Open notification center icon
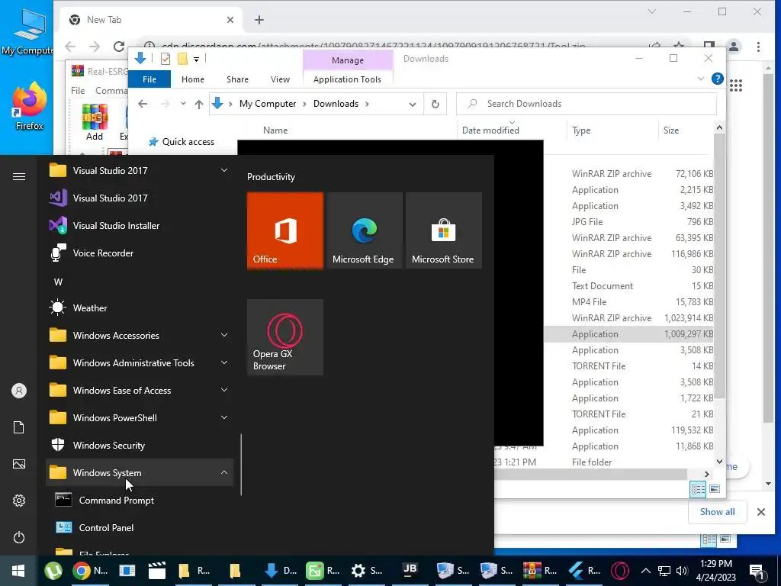Viewport: 781px width, 586px height. [x=757, y=571]
